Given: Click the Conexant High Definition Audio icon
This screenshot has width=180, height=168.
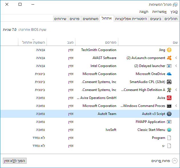Looking at the screenshot, I should [x=169, y=90].
